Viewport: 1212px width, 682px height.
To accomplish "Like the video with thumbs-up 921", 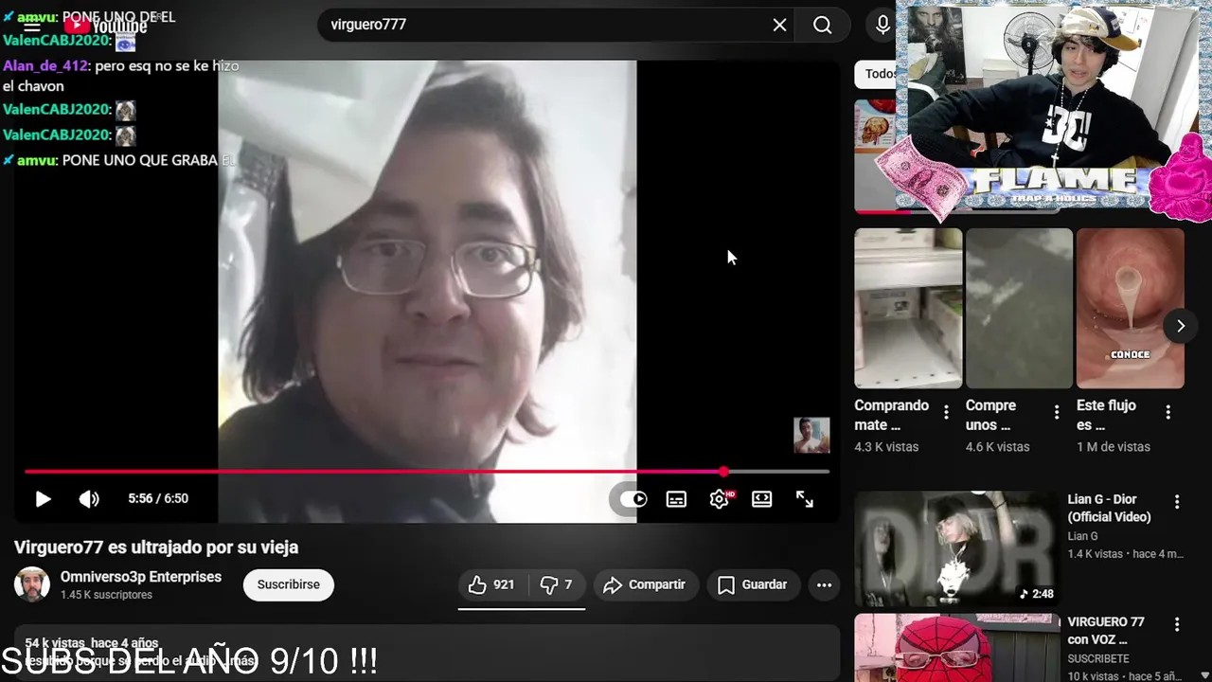I will 491,584.
